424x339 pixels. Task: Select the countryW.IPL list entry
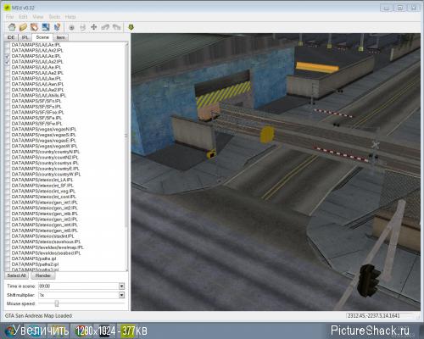tap(46, 175)
